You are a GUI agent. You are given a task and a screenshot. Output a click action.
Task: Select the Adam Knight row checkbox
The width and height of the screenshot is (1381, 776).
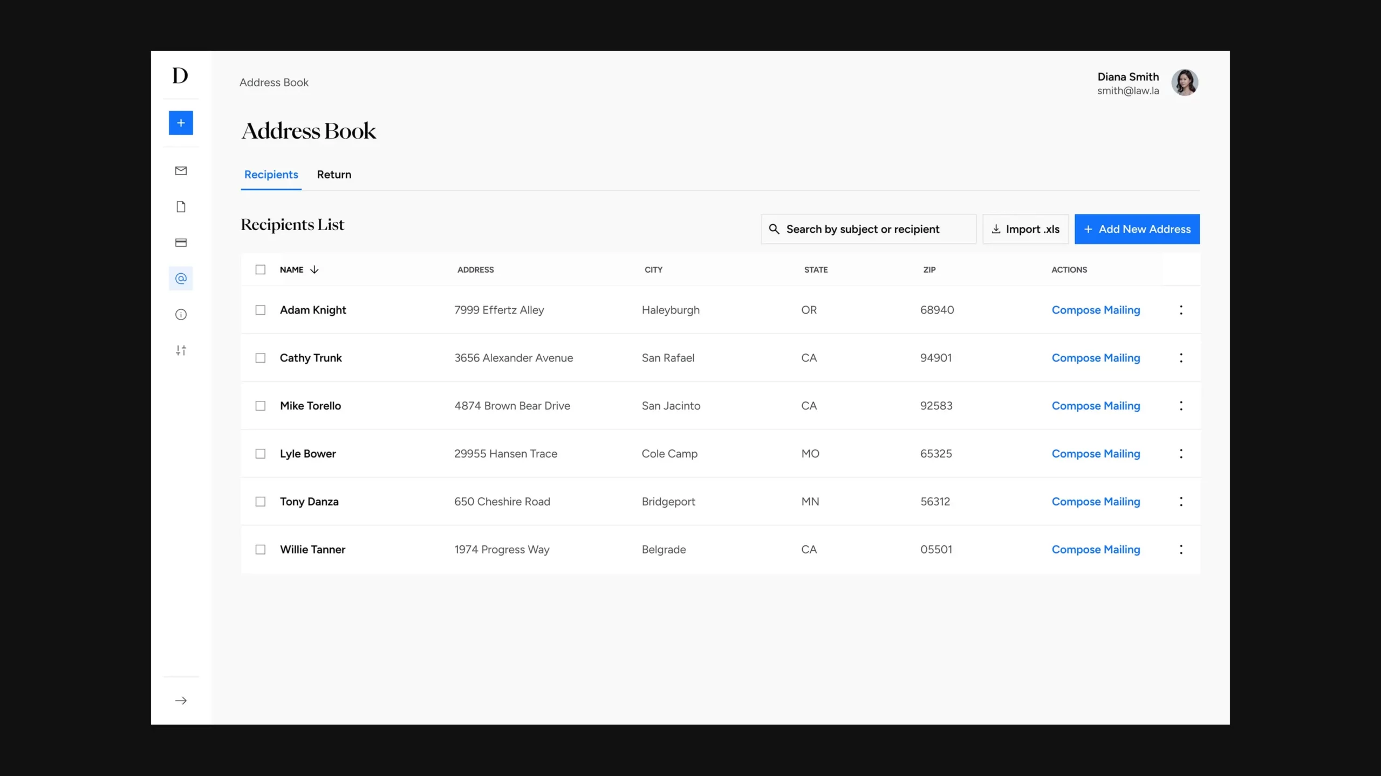click(x=261, y=310)
